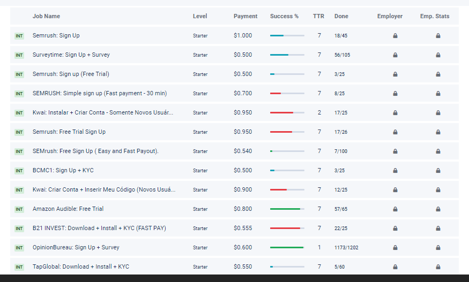Click success bar for Amazon Audible: Free Trial

[287, 209]
